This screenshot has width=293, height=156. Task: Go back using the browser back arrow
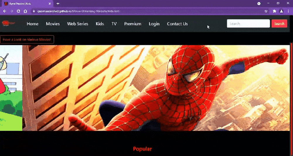[x=5, y=11]
